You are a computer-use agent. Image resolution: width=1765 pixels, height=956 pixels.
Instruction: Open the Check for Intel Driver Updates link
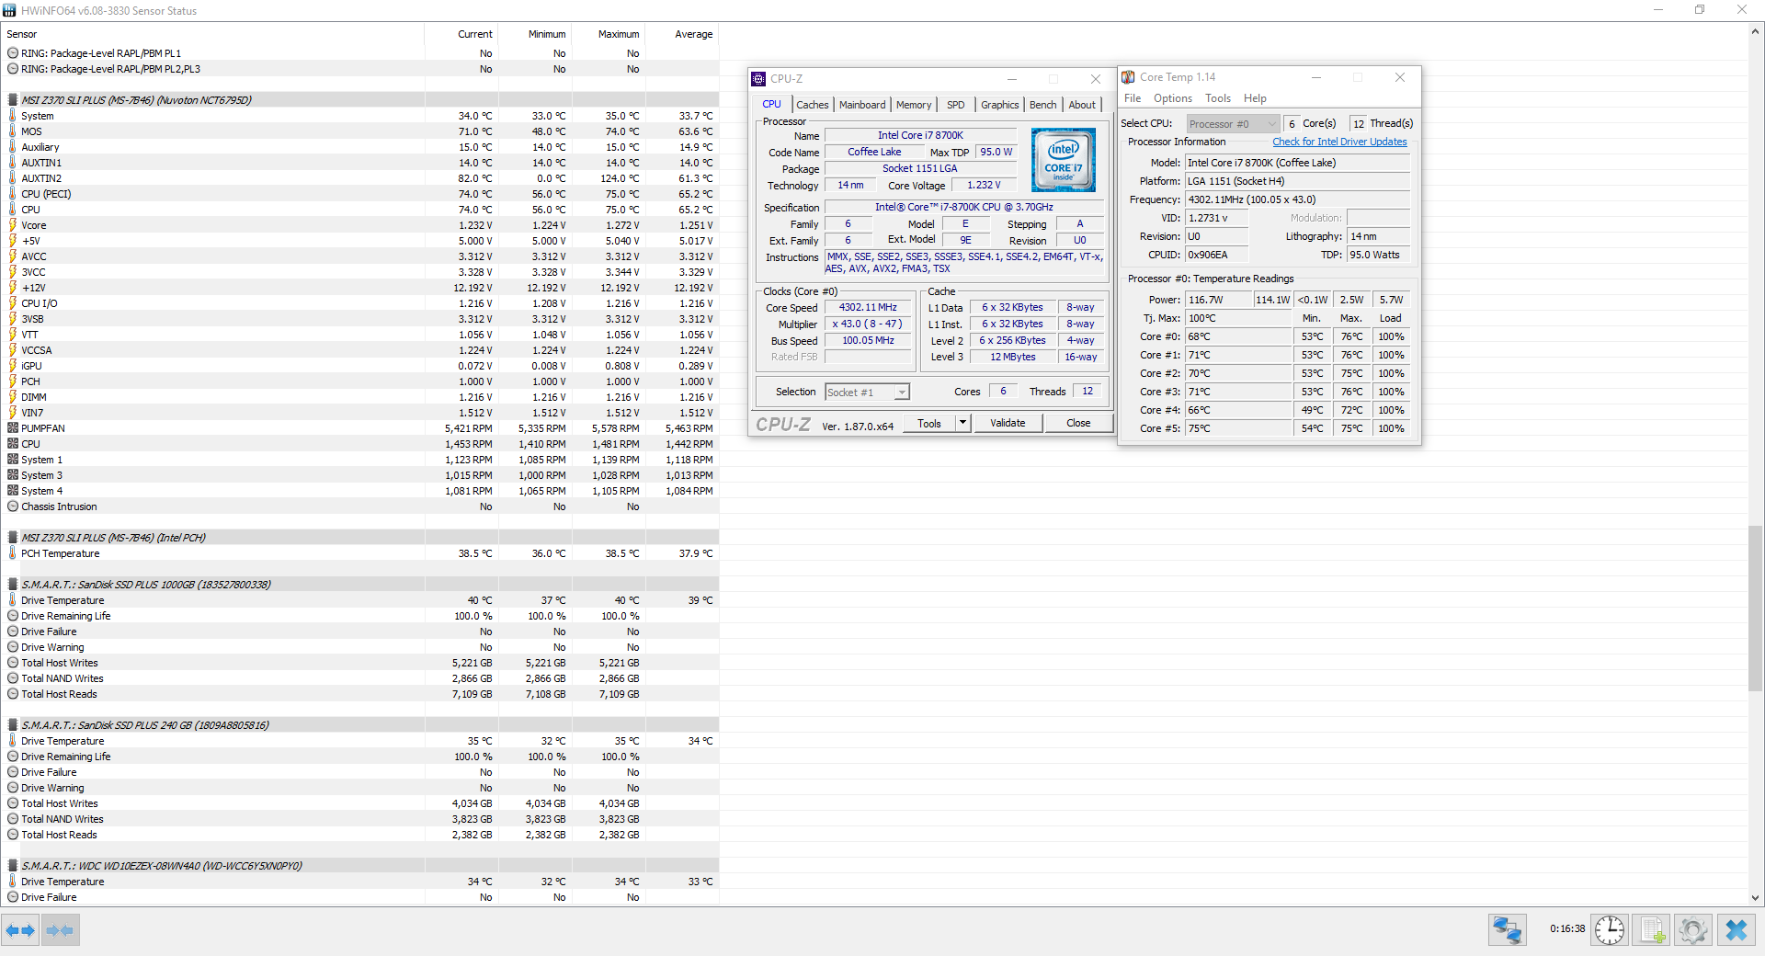[x=1339, y=142]
